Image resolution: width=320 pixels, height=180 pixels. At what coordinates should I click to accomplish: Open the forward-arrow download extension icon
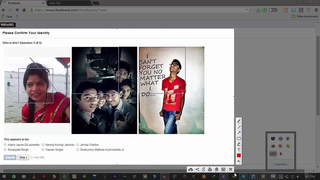coord(258,10)
